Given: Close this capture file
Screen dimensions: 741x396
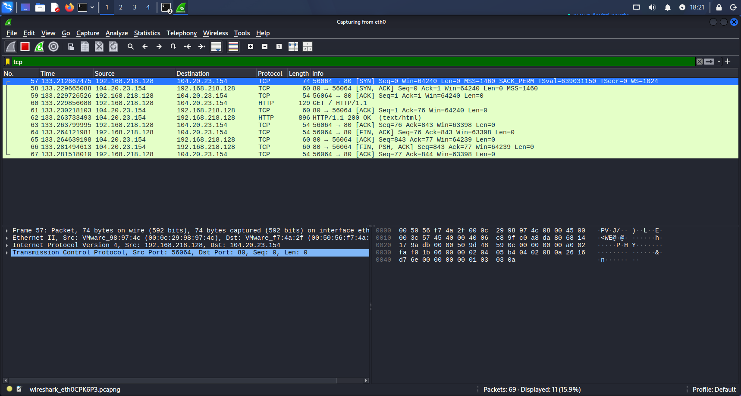Looking at the screenshot, I should point(99,46).
